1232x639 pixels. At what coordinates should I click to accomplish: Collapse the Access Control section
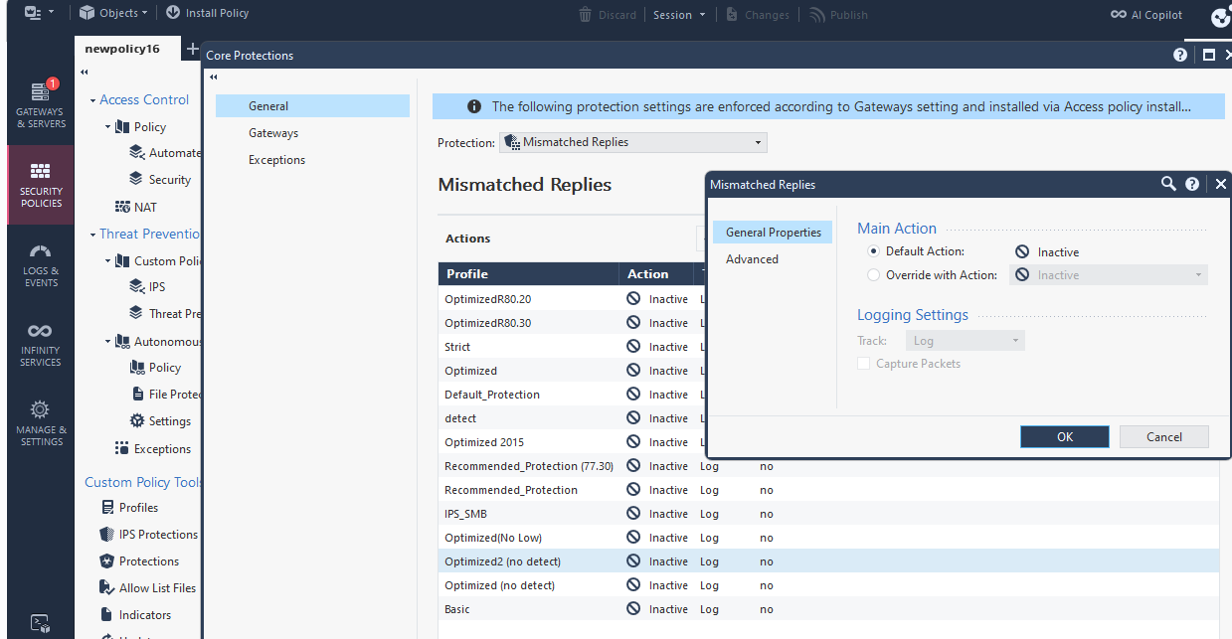pos(92,100)
